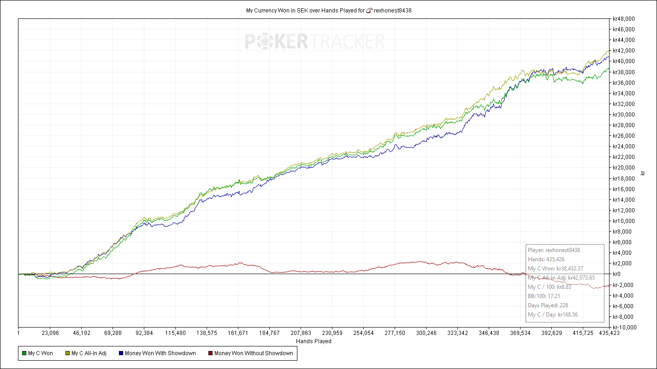
Task: Click the x-axis label '277,150'
Action: point(395,333)
